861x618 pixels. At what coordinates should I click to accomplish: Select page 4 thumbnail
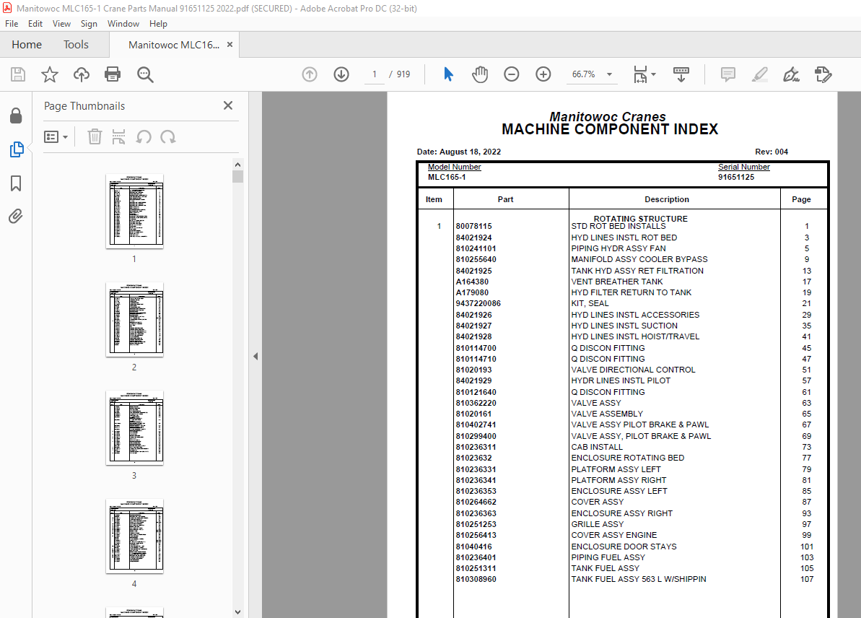(134, 536)
